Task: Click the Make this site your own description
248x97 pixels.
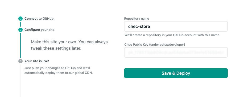Action: 69,45
